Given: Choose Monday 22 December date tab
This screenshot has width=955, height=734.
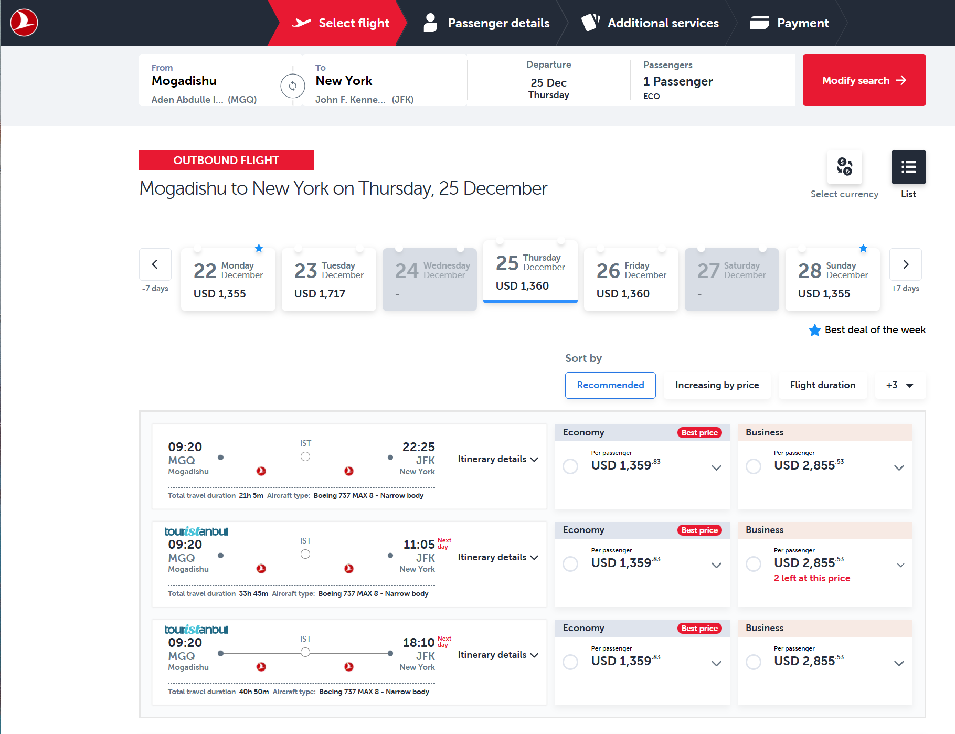Looking at the screenshot, I should (x=228, y=280).
